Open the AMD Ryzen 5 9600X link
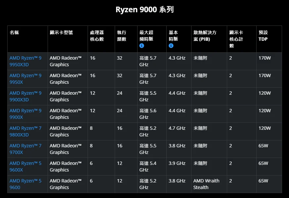289x198 pixels. (x=25, y=167)
